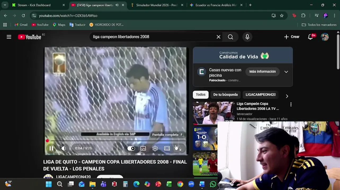Viewport: 340px width, 190px height.
Task: Expand the ad options chevron
Action: 286,72
